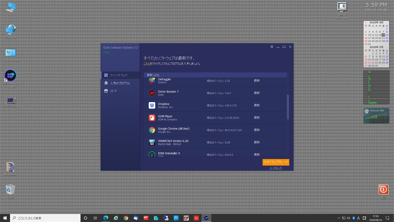Viewport: 394px width, 222px height.
Task: Click the 最新 status in Defraggler row
Action: [257, 81]
